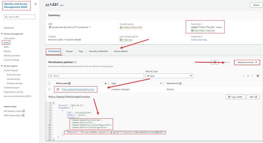Click Attached via external link icon
The image size is (263, 143).
click(180, 83)
